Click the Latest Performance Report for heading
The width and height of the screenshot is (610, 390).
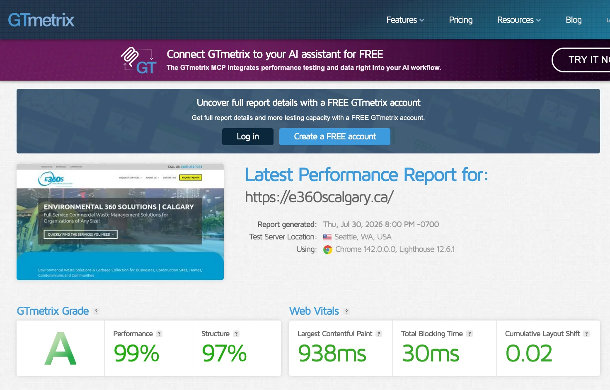(367, 175)
